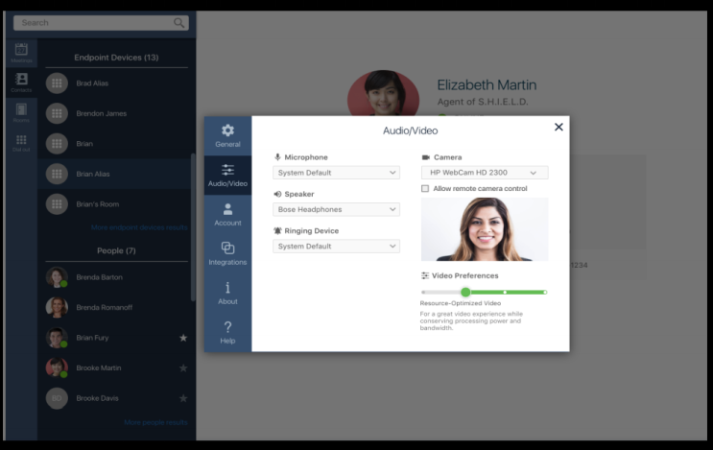Viewport: 713px width, 450px height.
Task: Toggle the favorite star for Brian Fury
Action: pos(183,338)
